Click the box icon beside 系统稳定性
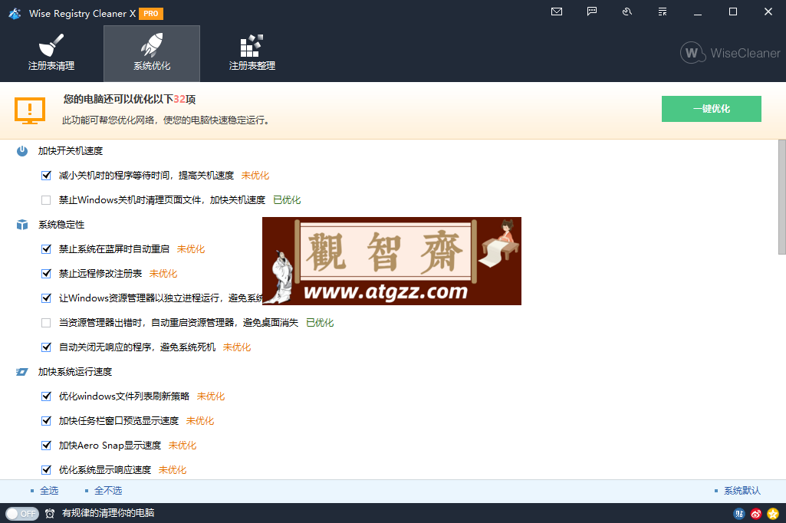 22,225
